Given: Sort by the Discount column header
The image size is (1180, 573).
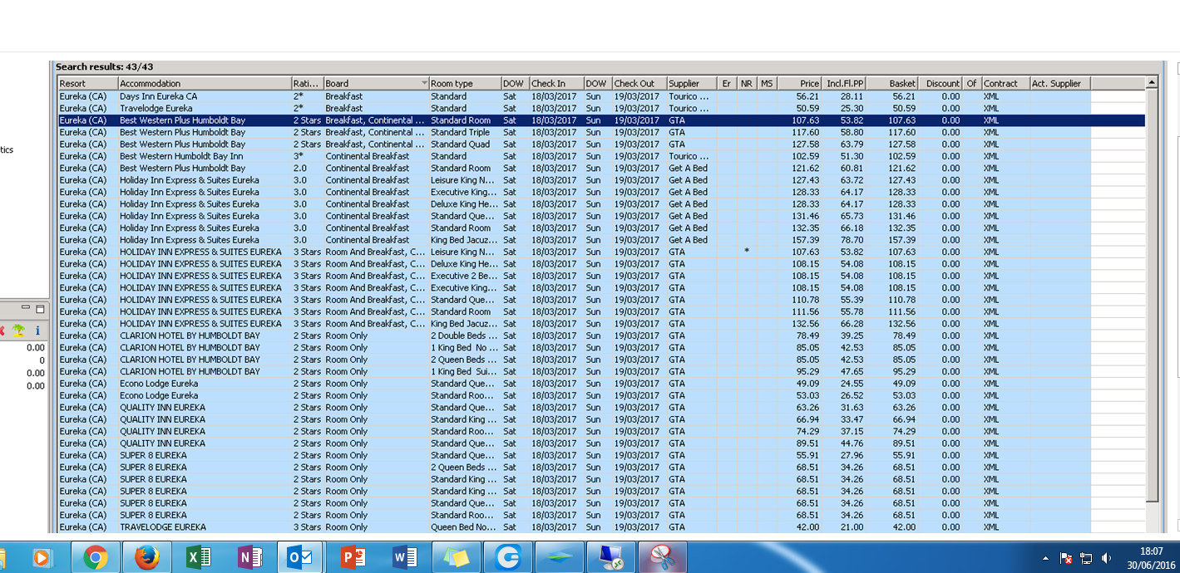Looking at the screenshot, I should coord(941,84).
